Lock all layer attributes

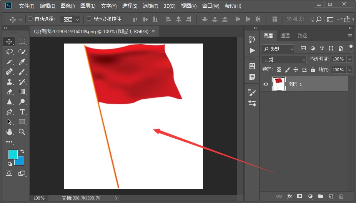(313, 70)
